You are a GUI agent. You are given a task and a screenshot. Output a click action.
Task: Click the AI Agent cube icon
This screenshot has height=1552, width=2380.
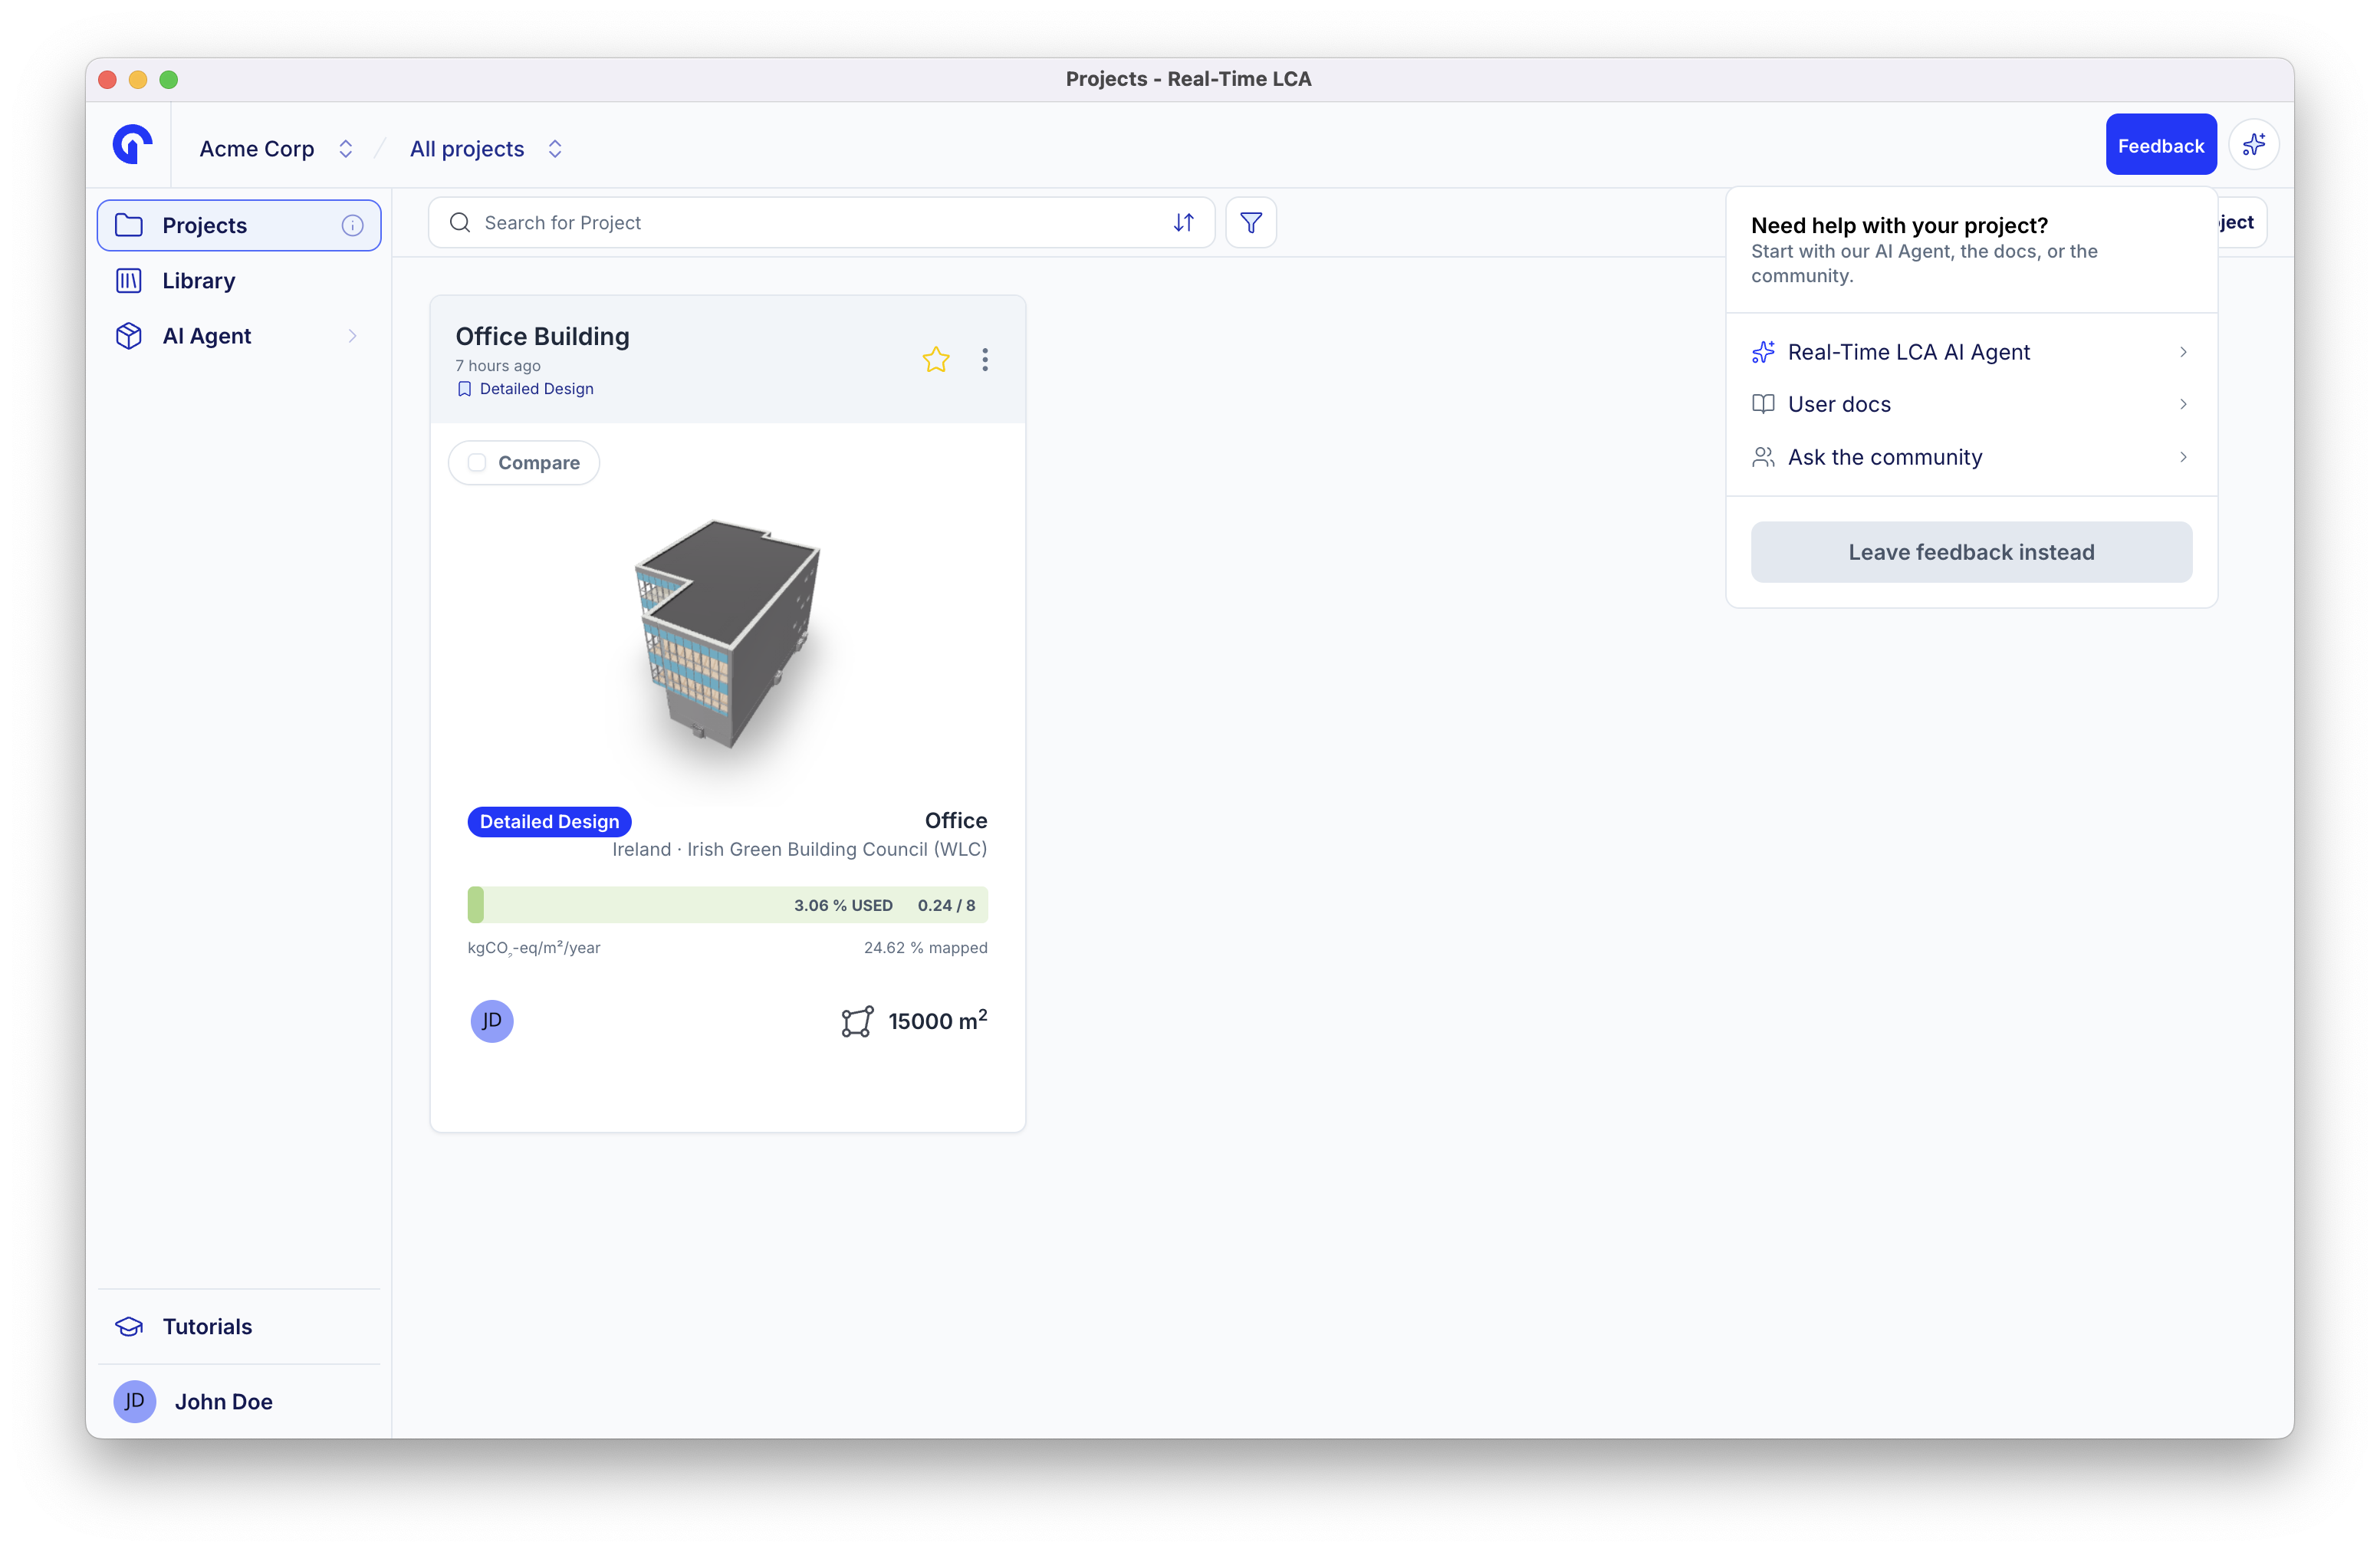[x=129, y=336]
